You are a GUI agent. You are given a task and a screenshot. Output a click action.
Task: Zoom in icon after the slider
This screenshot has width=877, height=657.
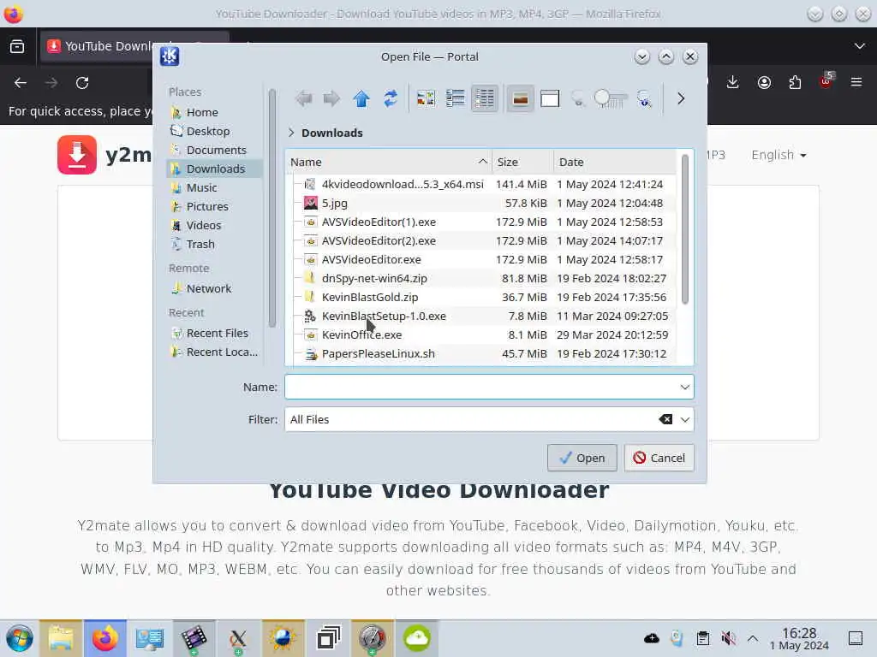644,99
